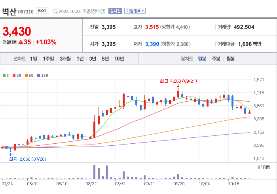Click the 최저 2,060 (07/26) marker label

28,159
